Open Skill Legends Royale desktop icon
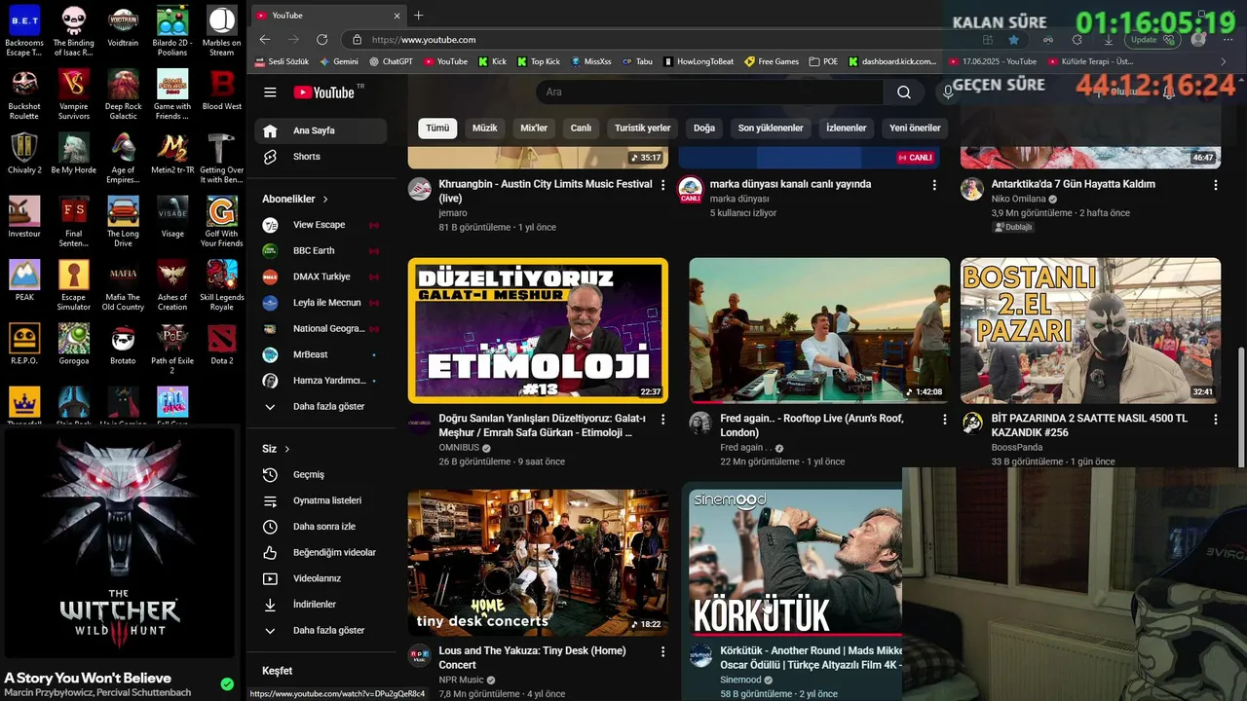The height and width of the screenshot is (701, 1247). tap(222, 285)
